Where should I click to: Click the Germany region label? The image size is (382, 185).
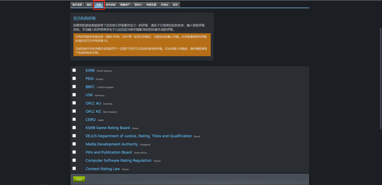[x=100, y=96]
